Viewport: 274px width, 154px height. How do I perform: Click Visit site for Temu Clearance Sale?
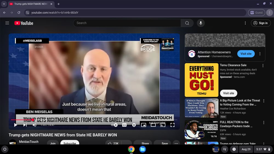pyautogui.click(x=229, y=93)
